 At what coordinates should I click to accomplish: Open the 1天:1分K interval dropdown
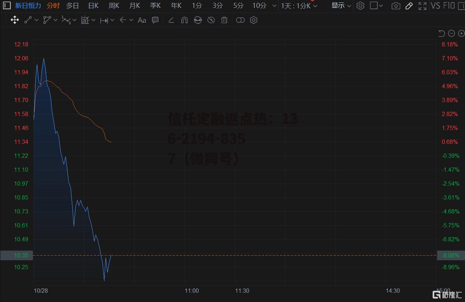click(x=299, y=6)
